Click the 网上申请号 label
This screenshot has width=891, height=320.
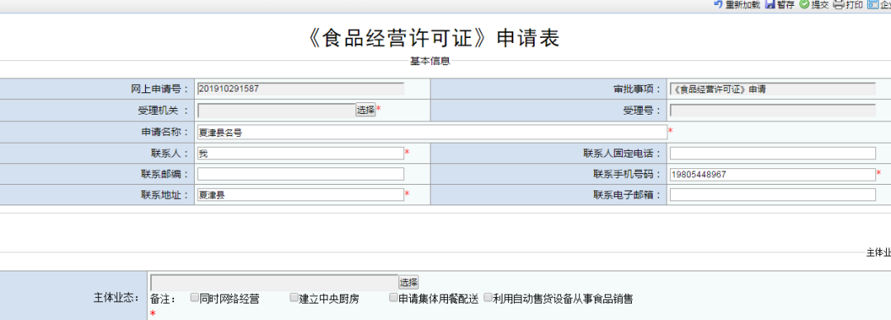[x=160, y=89]
